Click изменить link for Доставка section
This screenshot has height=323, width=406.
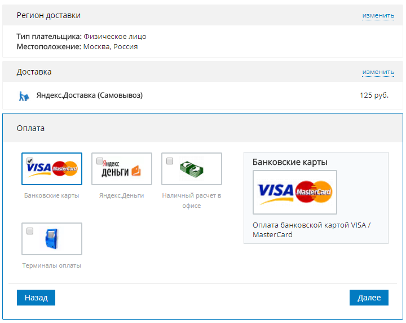tap(378, 72)
